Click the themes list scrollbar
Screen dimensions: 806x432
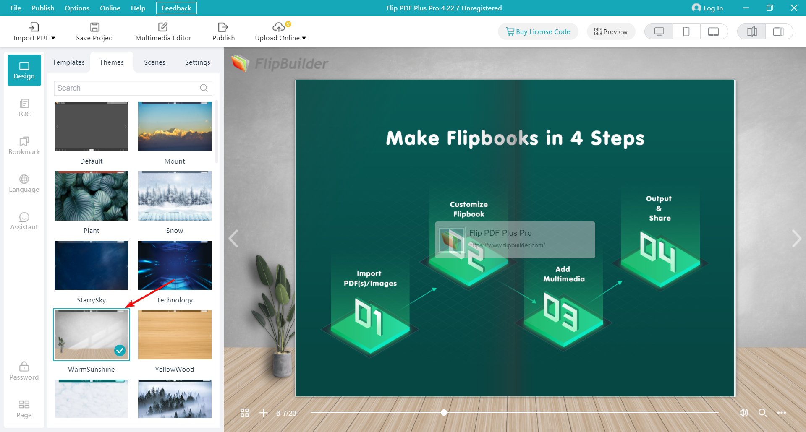point(217,132)
